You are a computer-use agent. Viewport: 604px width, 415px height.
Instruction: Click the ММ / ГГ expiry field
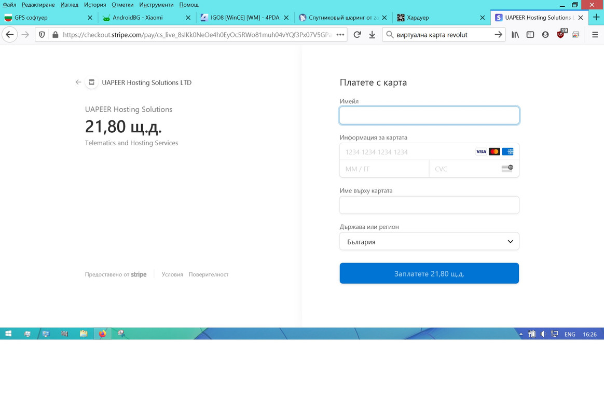(384, 169)
